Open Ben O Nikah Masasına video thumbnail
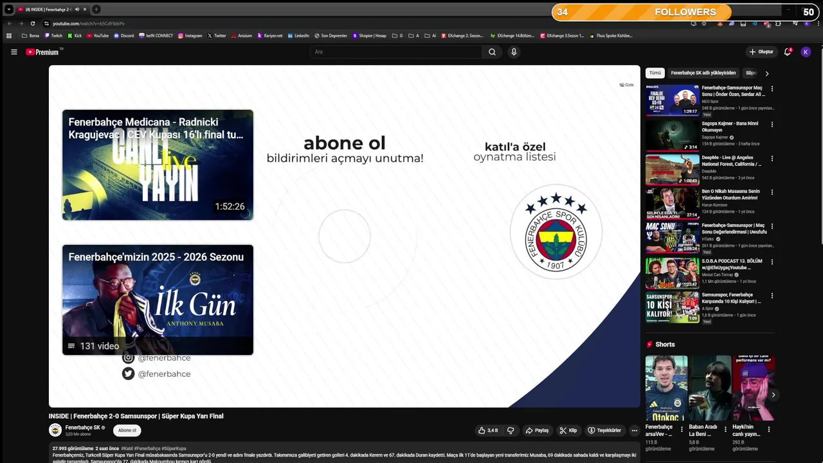Screen dimensions: 823x463 672,204
